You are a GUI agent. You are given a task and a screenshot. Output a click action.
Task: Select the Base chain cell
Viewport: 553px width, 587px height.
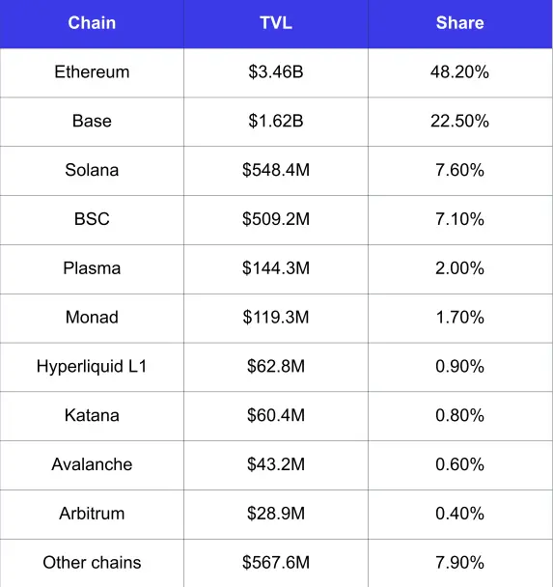click(92, 121)
